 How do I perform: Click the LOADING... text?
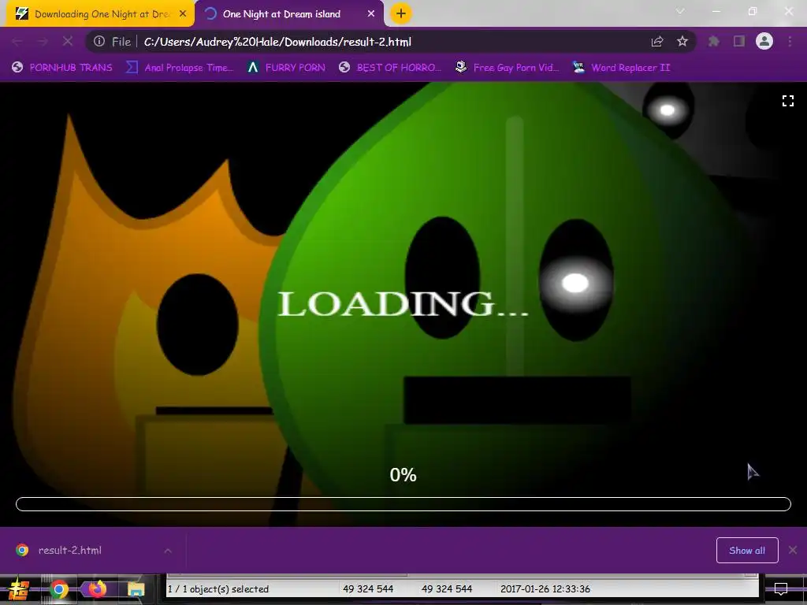coord(403,303)
